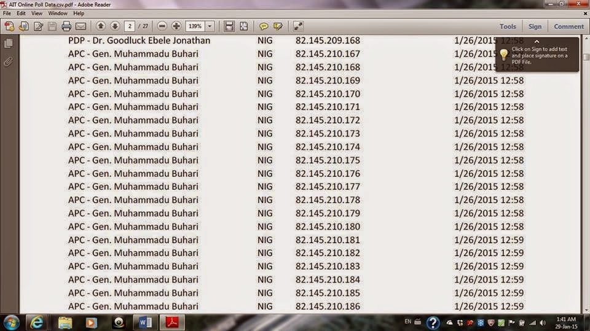
Task: Click the page number field showing 2
Action: tap(130, 26)
